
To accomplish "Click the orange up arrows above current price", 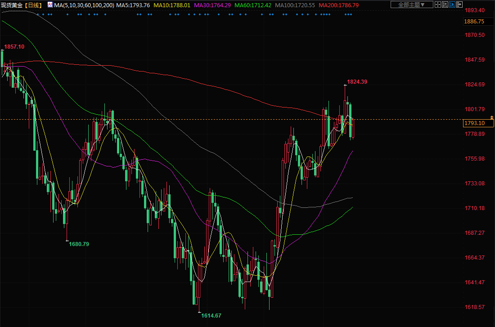I will pyautogui.click(x=492, y=117).
